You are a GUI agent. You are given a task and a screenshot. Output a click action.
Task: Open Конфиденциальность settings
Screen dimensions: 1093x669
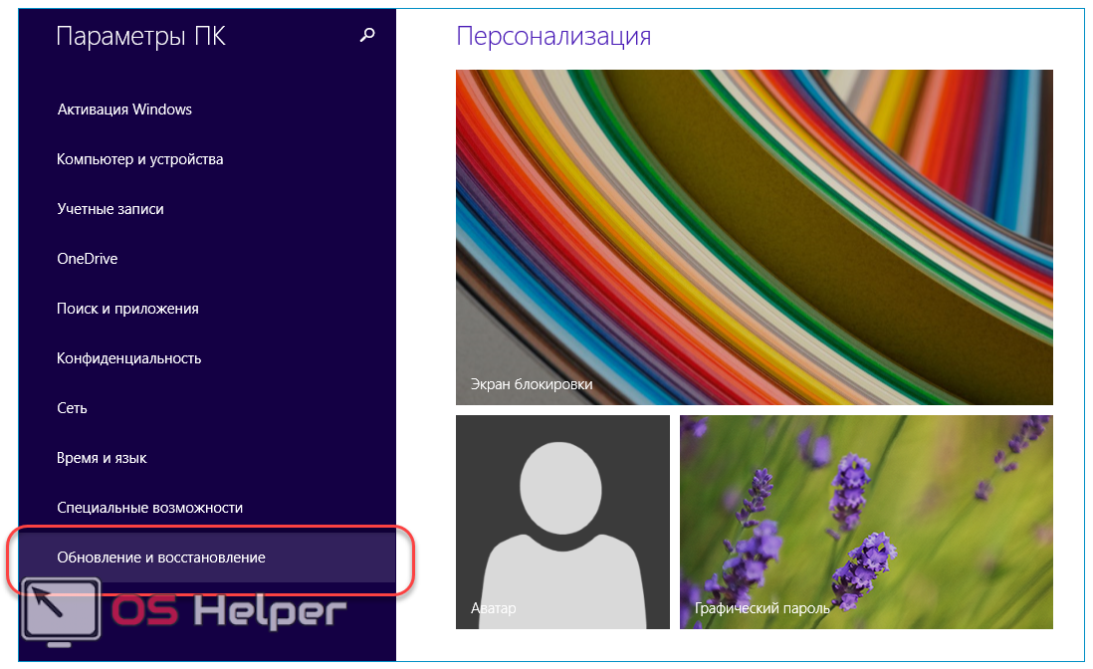[129, 358]
